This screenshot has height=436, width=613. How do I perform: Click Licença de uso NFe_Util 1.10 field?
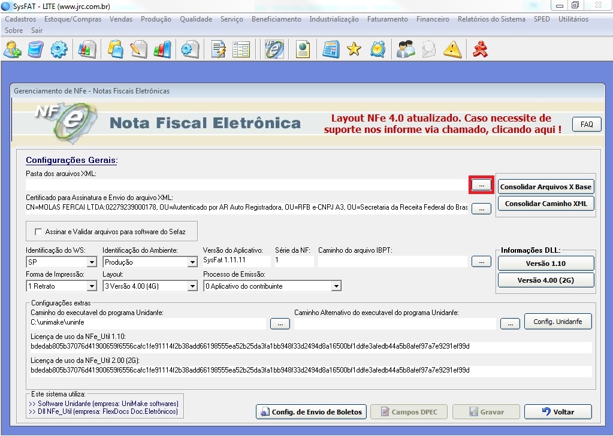[x=311, y=347]
